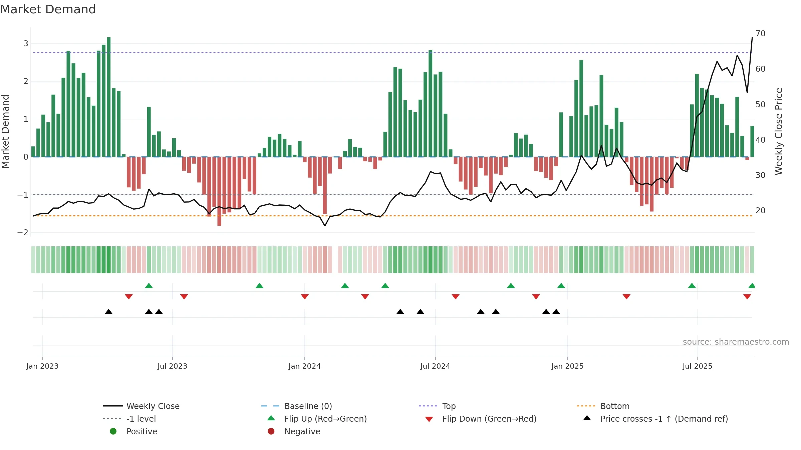This screenshot has height=450, width=801.
Task: Click the Flip Up (Red→Green) legend item
Action: [317, 419]
